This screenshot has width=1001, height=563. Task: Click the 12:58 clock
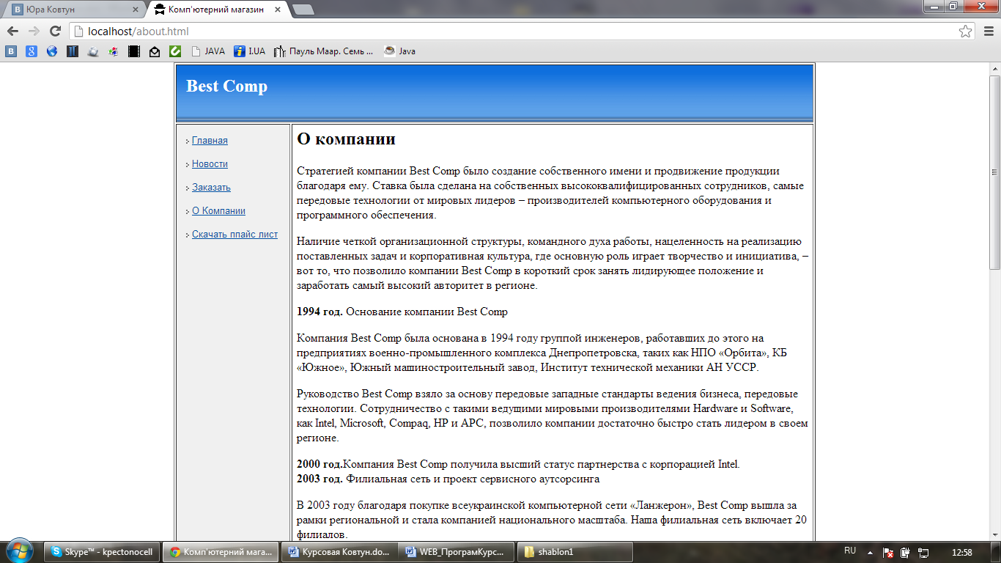961,552
